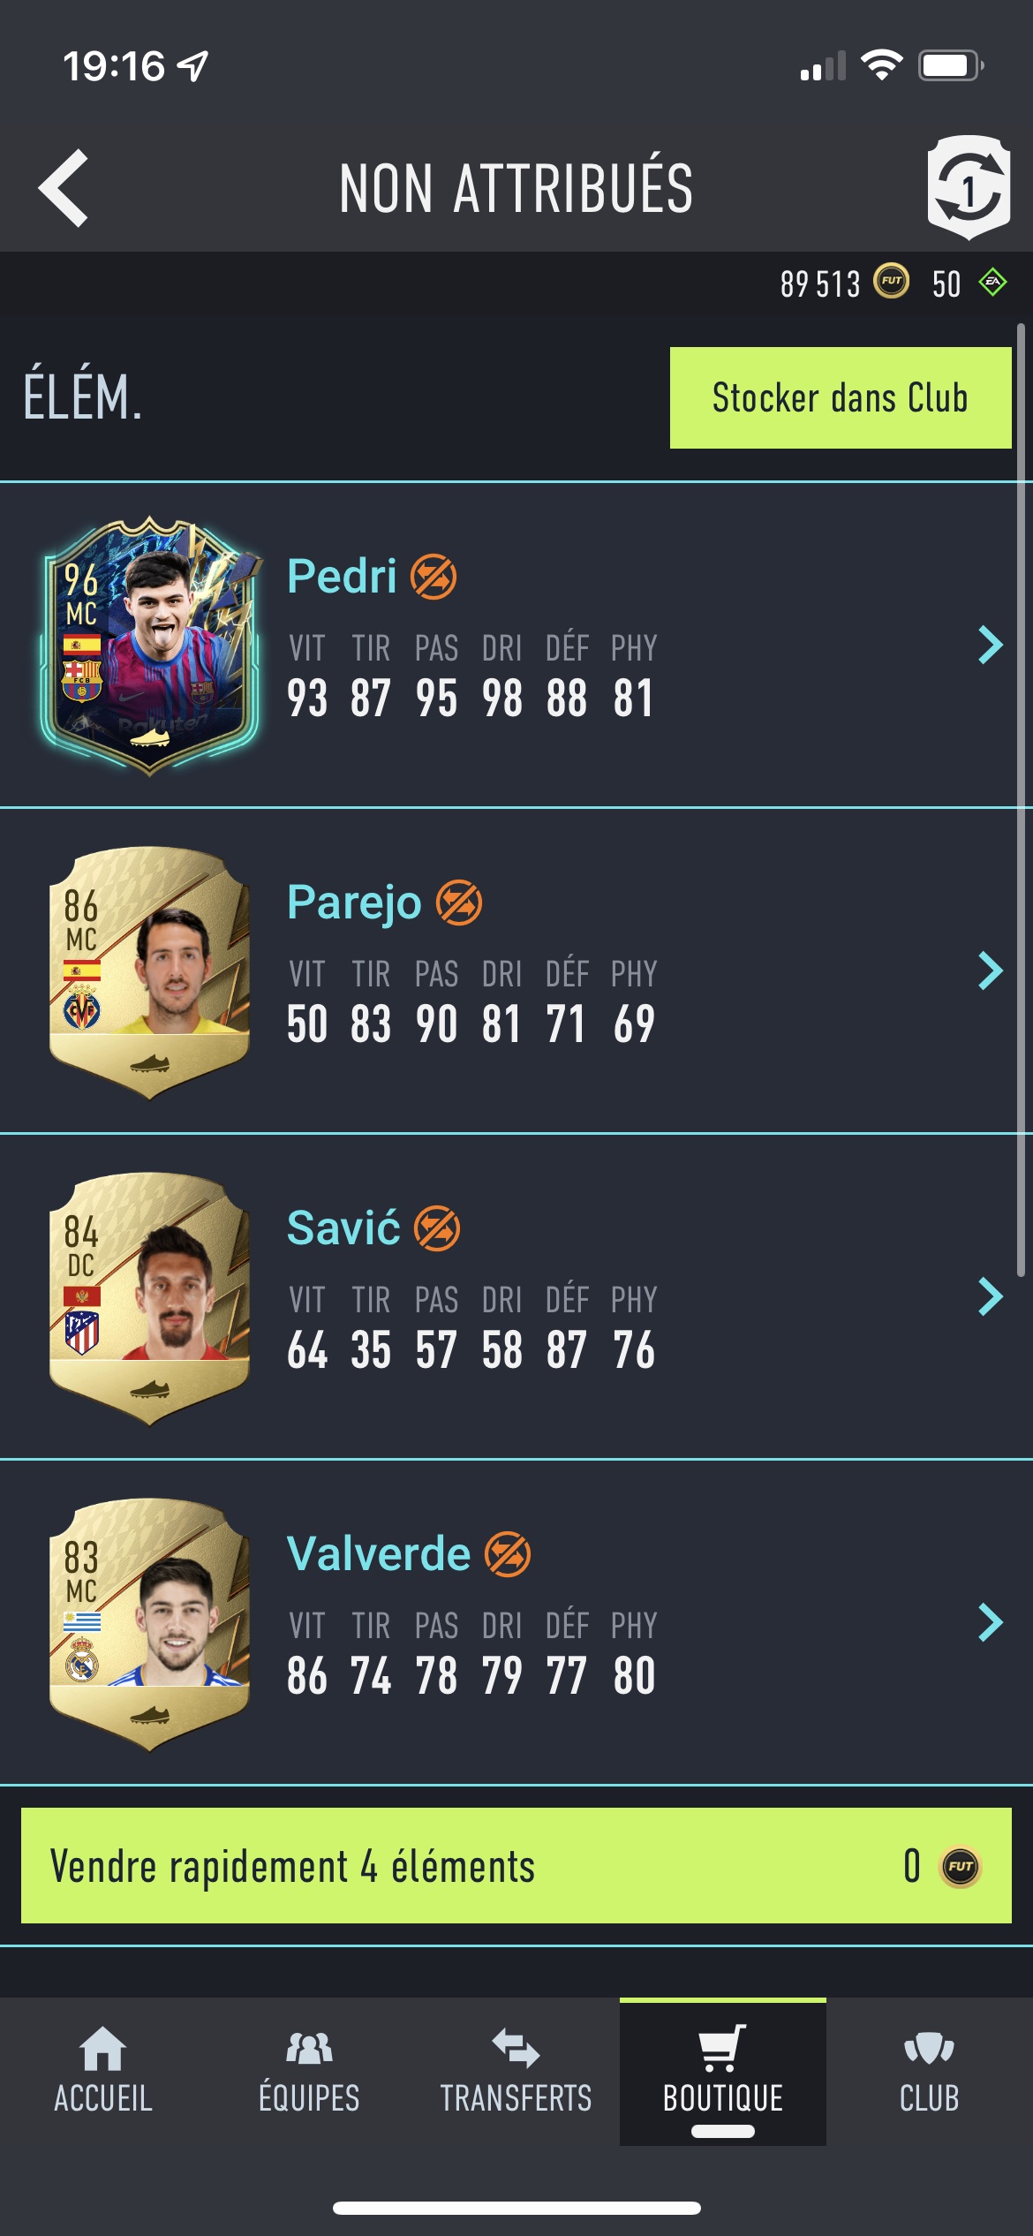Image resolution: width=1033 pixels, height=2236 pixels.
Task: Go to the Club tab
Action: point(930,2070)
